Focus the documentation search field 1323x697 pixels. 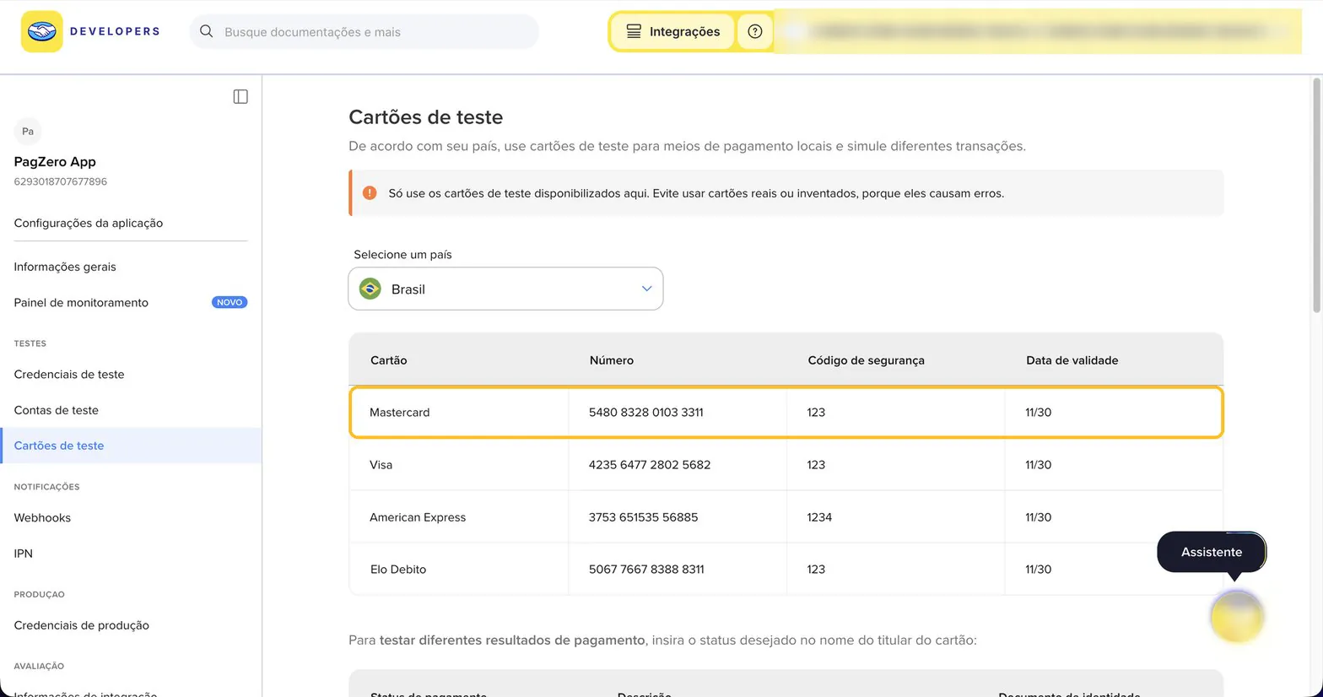pyautogui.click(x=364, y=31)
